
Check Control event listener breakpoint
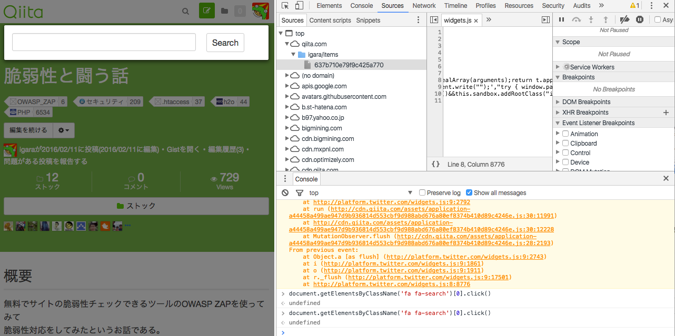tap(565, 152)
